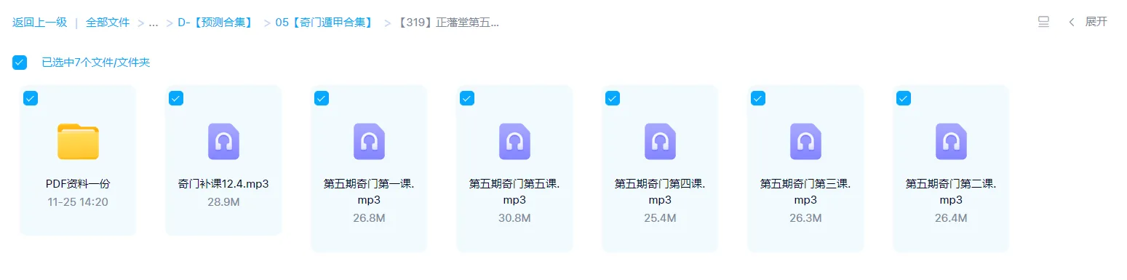
Task: Navigate to 05【奇门遁甲合集】 breadcrumb
Action: 325,23
